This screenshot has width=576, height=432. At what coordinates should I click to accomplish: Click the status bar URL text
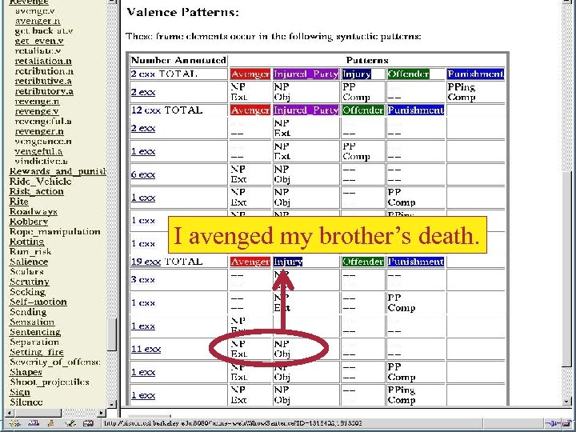click(x=234, y=423)
